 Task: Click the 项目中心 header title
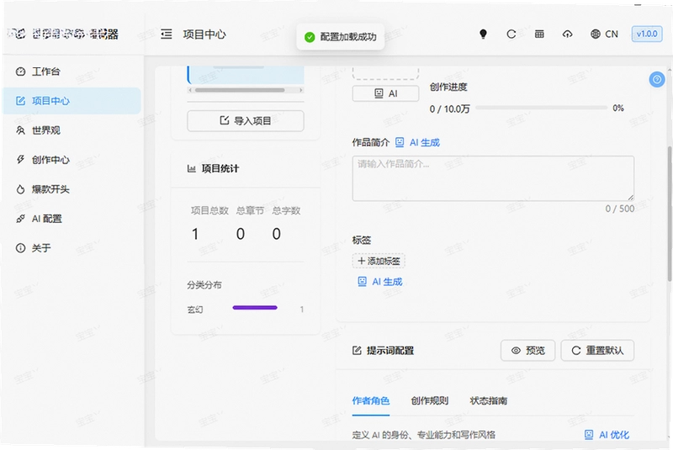[204, 34]
